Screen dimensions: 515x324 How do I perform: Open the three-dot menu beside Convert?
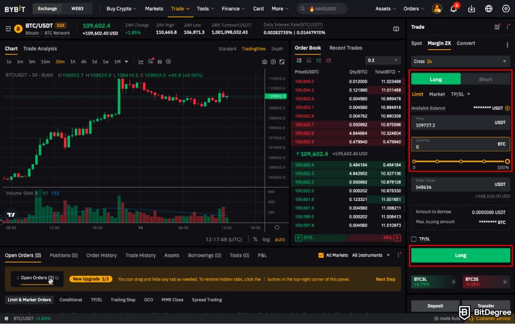click(507, 45)
